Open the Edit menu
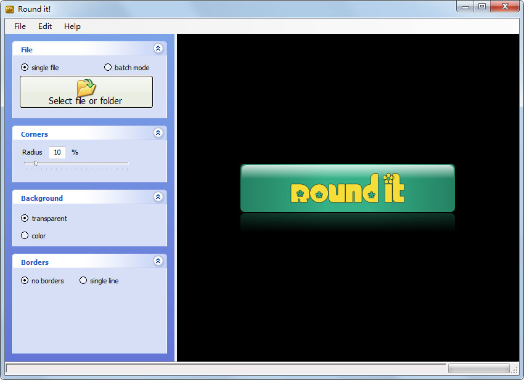The width and height of the screenshot is (524, 380). tap(45, 26)
